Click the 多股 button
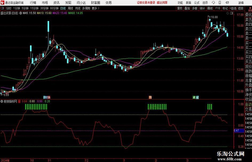Image resolution: width=252 pixels, height=162 pixels. (195, 8)
